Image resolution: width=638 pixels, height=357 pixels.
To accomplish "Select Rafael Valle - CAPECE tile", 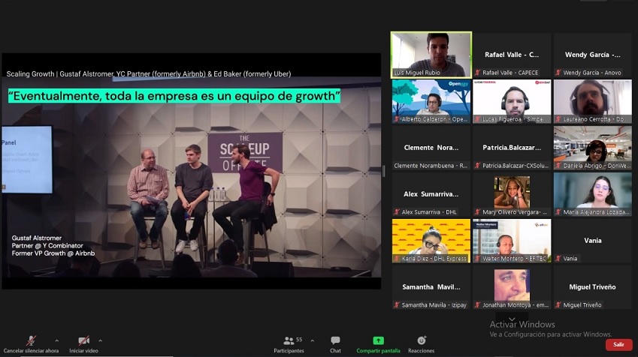I will (x=512, y=55).
